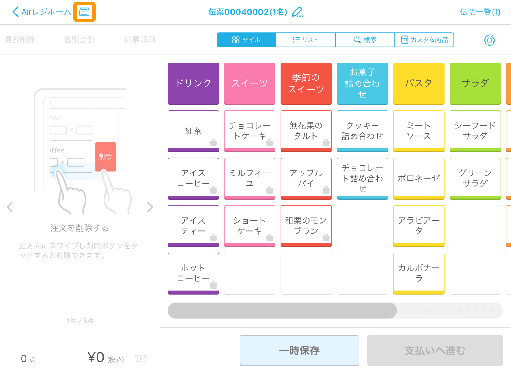This screenshot has width=511, height=373.
Task: Add ミートソース to the order
Action: pos(419,131)
